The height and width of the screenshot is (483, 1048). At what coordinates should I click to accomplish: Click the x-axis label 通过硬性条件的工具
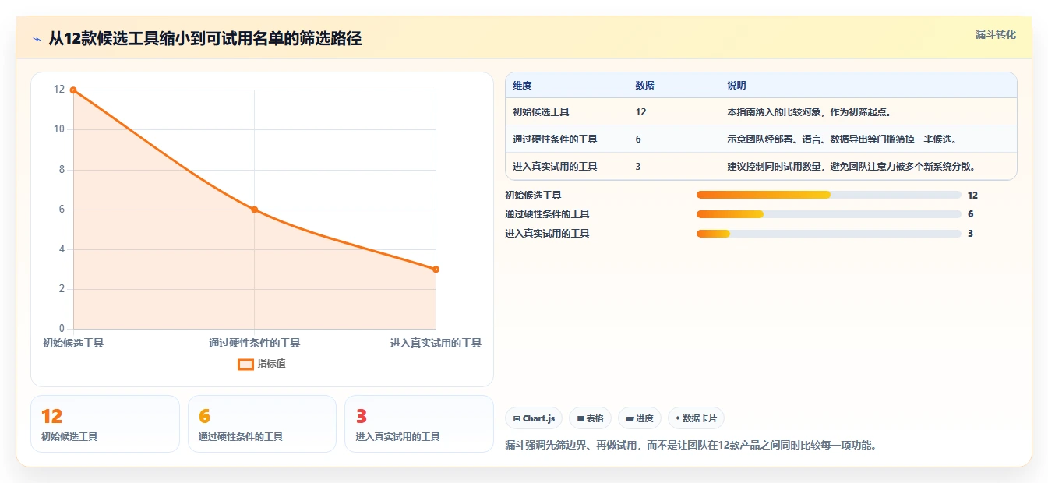coord(254,343)
